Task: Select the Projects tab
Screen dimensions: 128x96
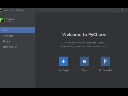Action: (17, 30)
